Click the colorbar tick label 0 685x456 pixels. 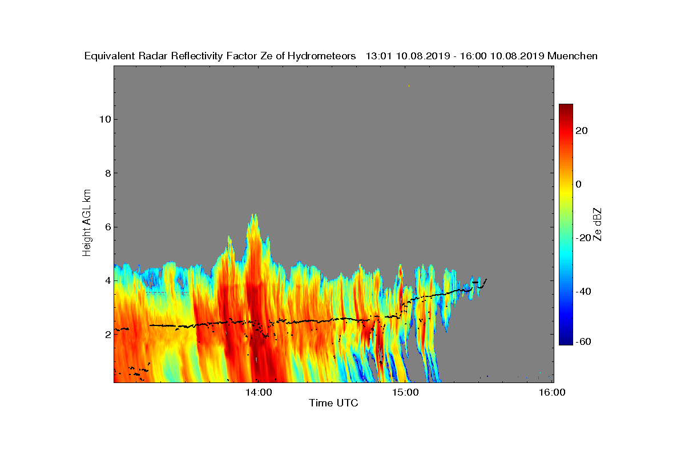click(x=579, y=184)
